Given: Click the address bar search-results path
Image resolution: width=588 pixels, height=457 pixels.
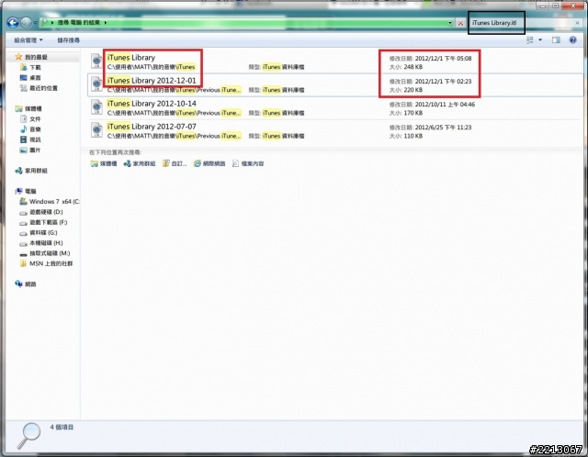Looking at the screenshot, I should point(79,22).
